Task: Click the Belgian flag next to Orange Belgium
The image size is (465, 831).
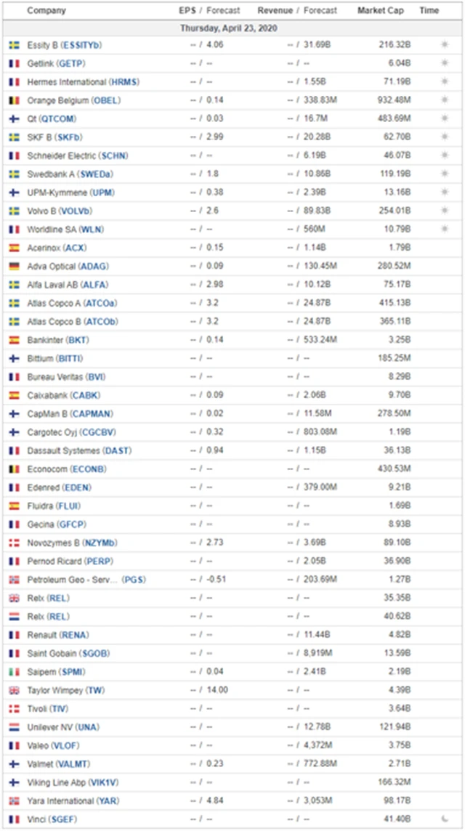Action: (14, 100)
